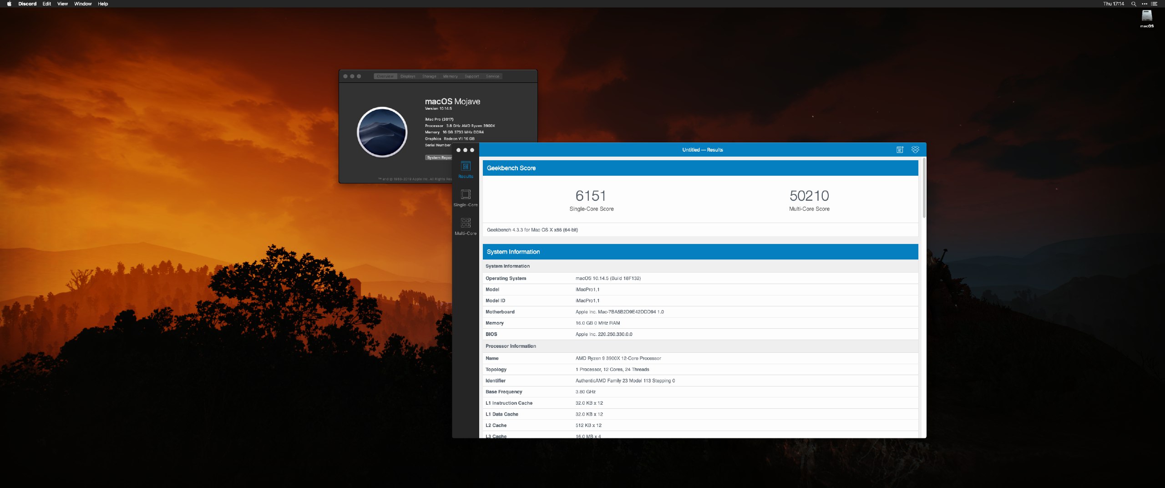The image size is (1165, 488).
Task: Switch to Service tab in About This Mac
Action: pyautogui.click(x=492, y=76)
